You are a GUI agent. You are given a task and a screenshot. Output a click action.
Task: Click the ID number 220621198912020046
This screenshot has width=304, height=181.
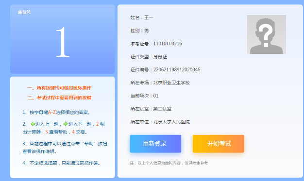(177, 69)
